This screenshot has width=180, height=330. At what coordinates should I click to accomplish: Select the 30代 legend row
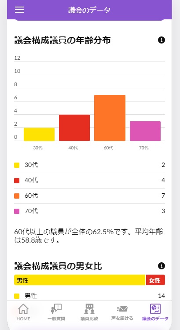tap(89, 165)
